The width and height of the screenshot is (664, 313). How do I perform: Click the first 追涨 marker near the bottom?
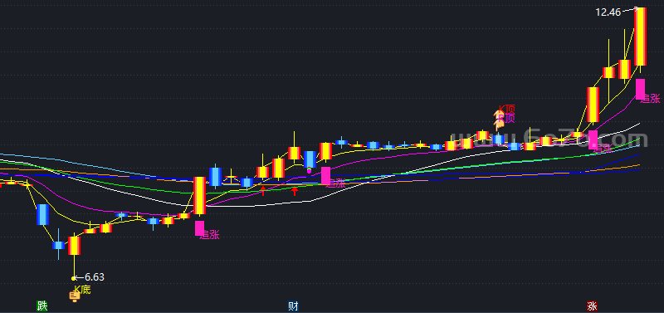coord(209,235)
